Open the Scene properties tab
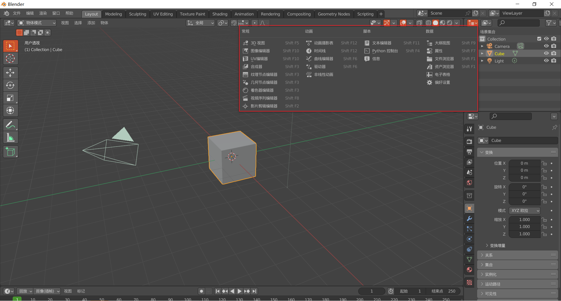This screenshot has height=301, width=561. click(x=469, y=172)
